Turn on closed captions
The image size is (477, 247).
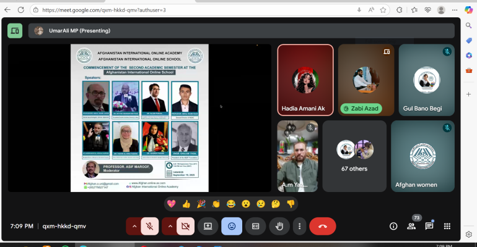[255, 226]
